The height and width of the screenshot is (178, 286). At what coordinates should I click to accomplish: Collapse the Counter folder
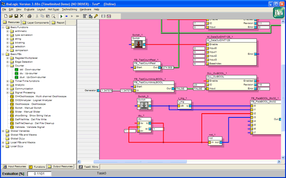(x=8, y=66)
